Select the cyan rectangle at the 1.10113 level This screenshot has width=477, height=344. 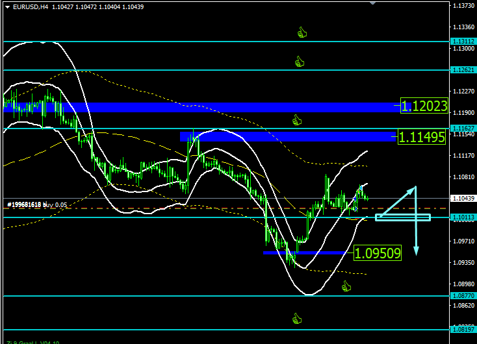click(402, 217)
